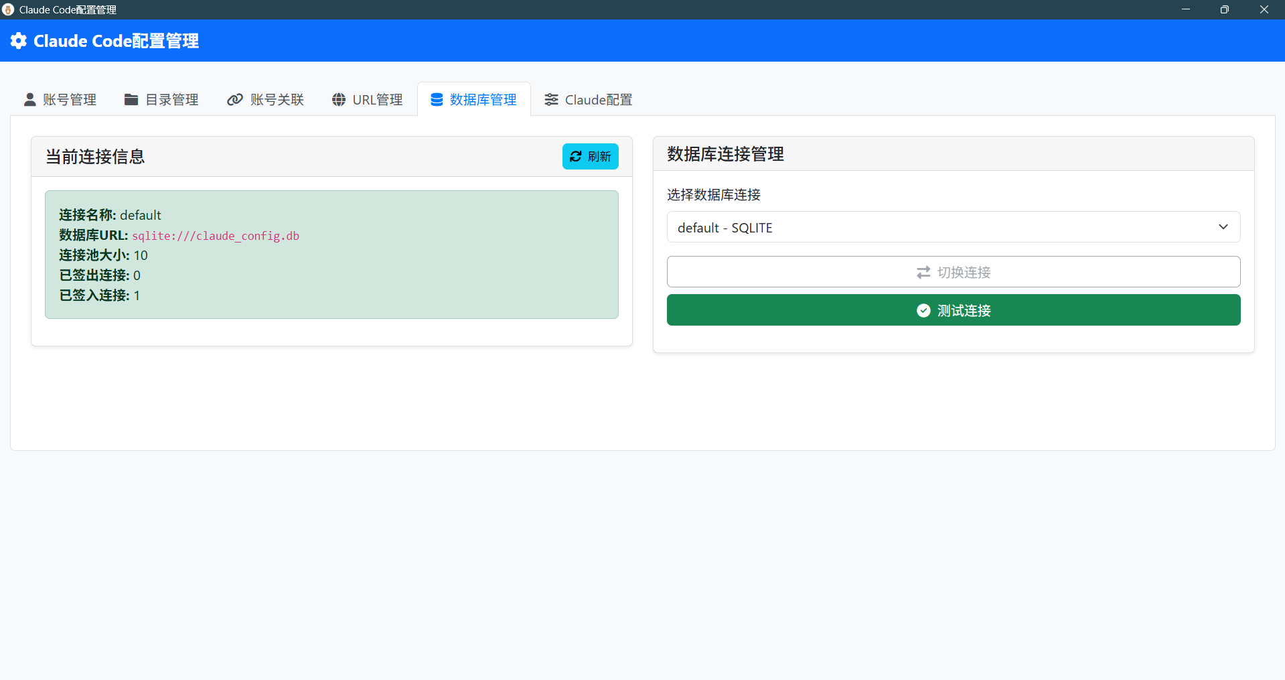Click the 已签出连接: 0 line
Image resolution: width=1285 pixels, height=680 pixels.
(x=100, y=275)
